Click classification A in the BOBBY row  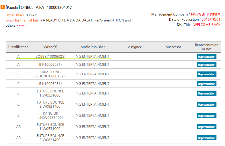[x=18, y=56]
